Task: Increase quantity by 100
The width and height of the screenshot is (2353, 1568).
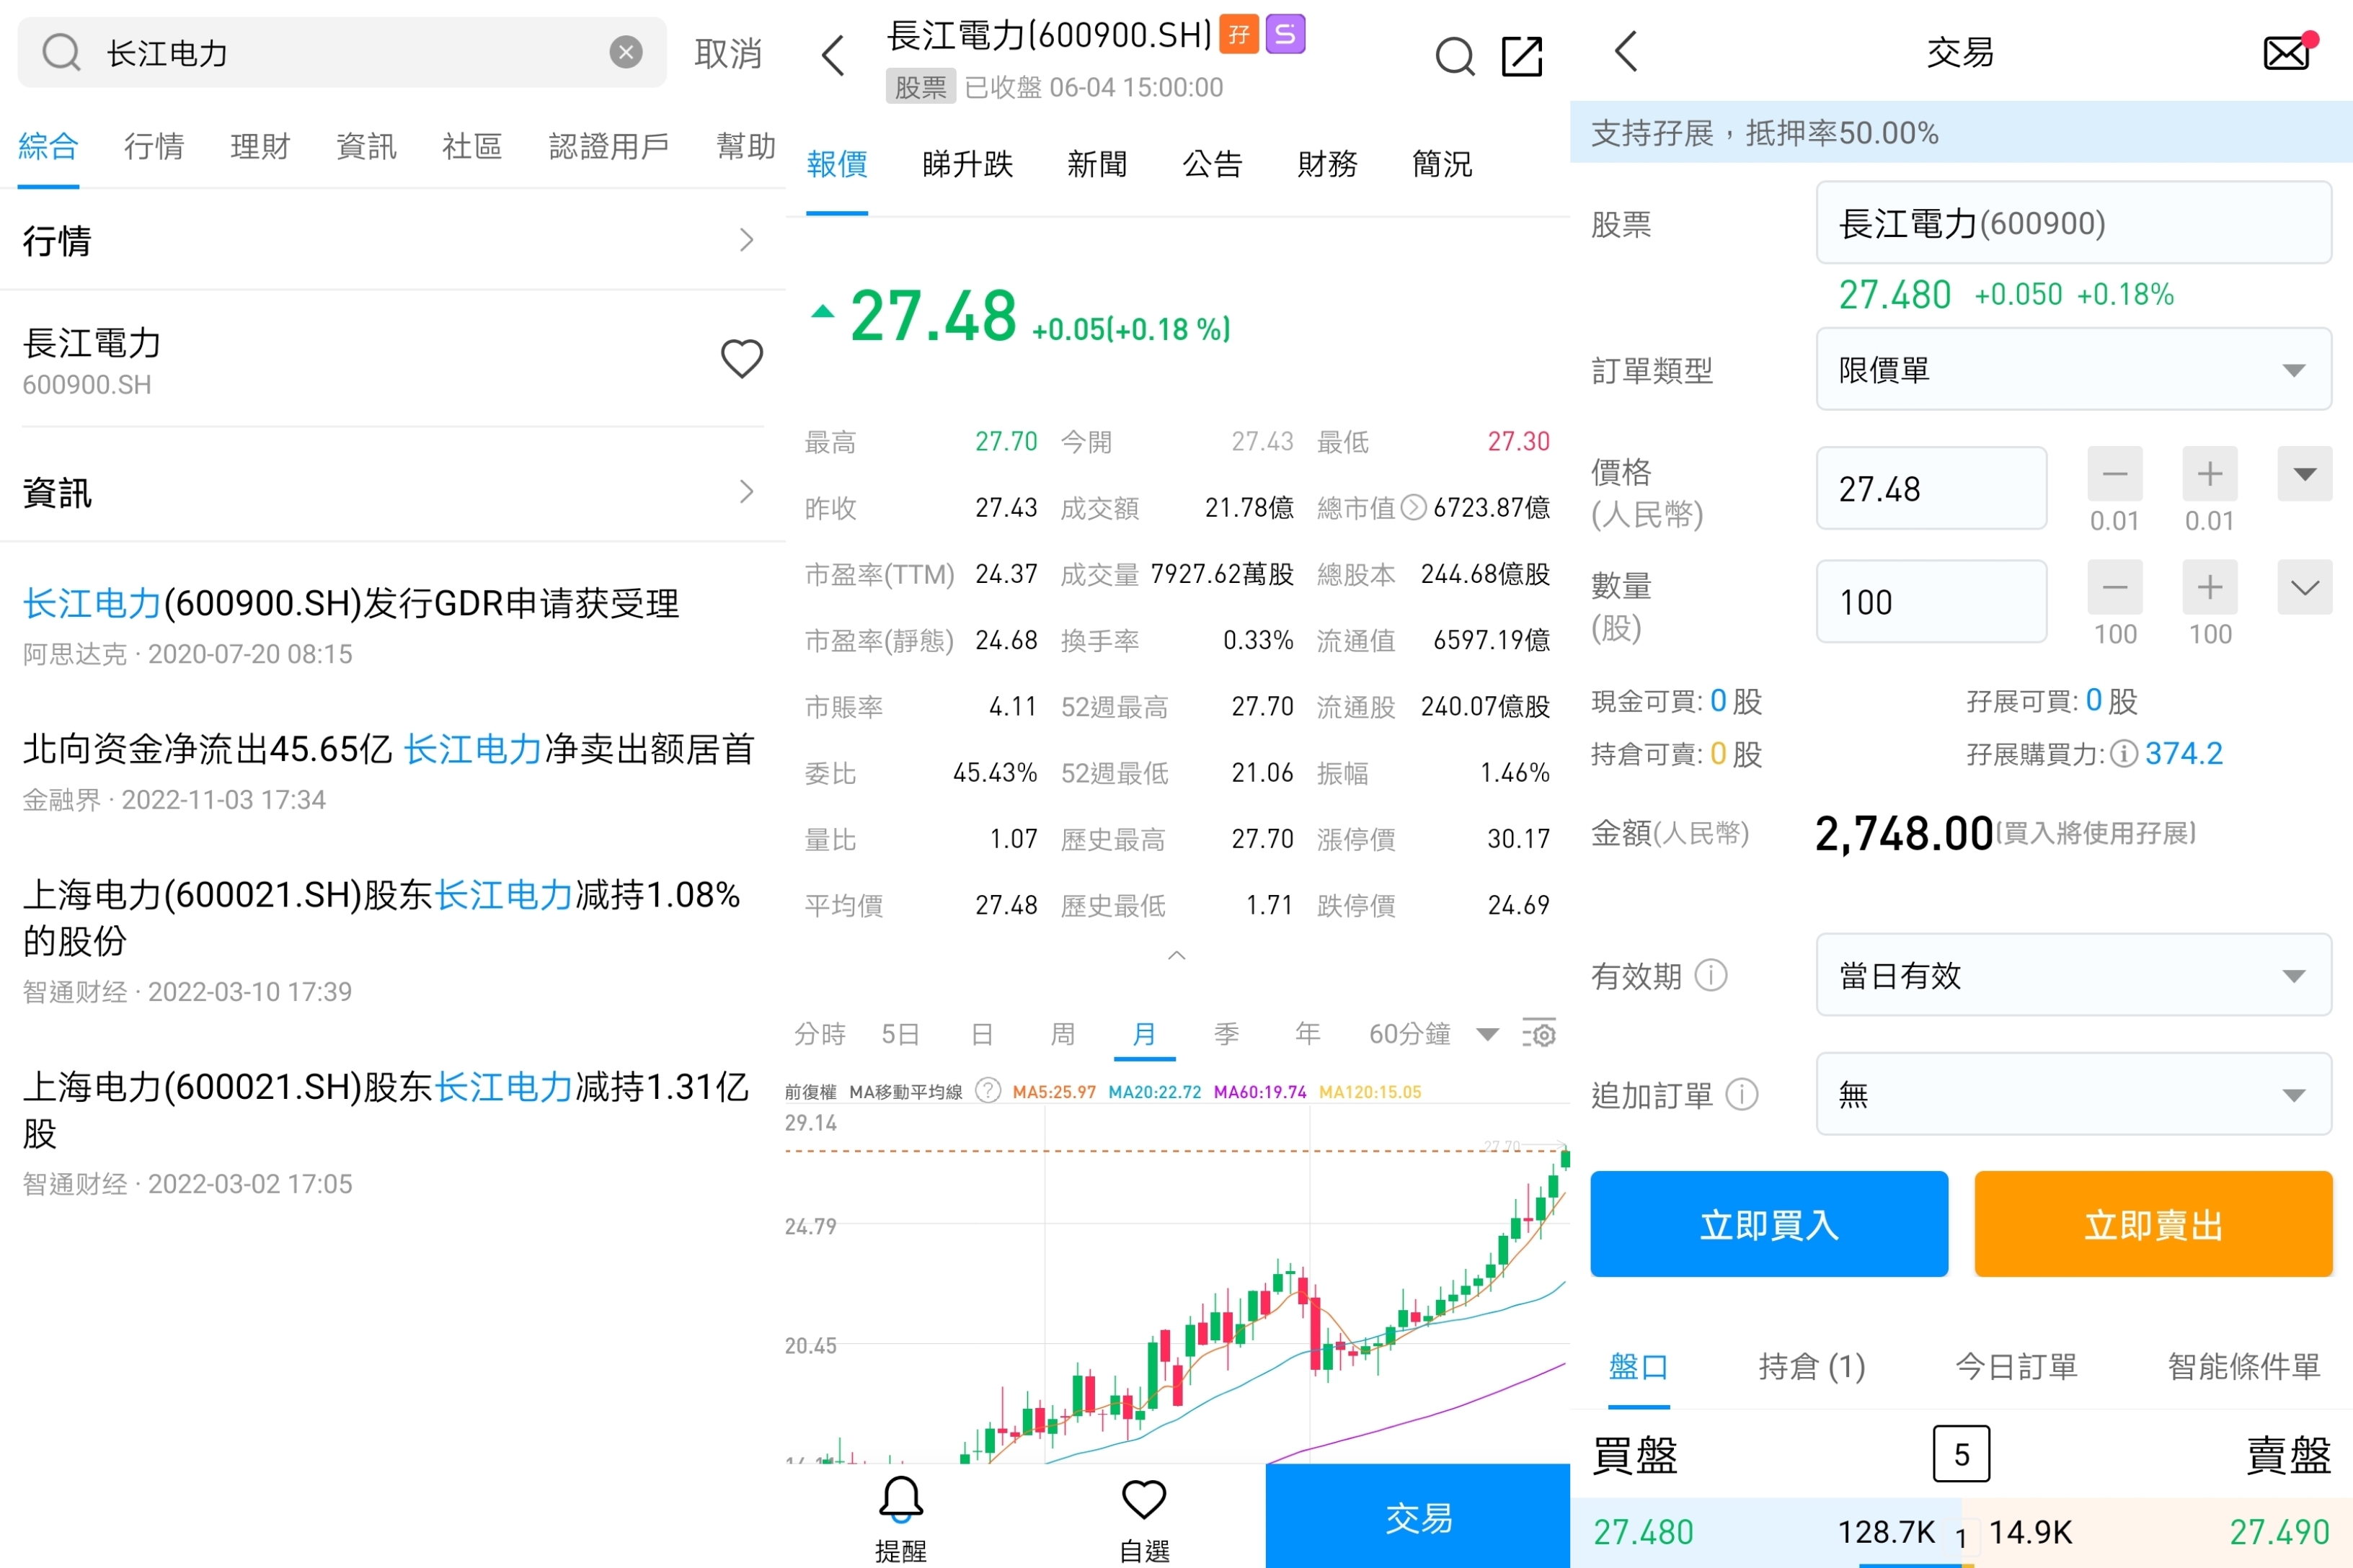Action: (x=2210, y=587)
